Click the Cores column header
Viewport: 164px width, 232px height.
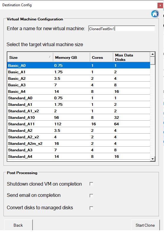[x=101, y=57]
